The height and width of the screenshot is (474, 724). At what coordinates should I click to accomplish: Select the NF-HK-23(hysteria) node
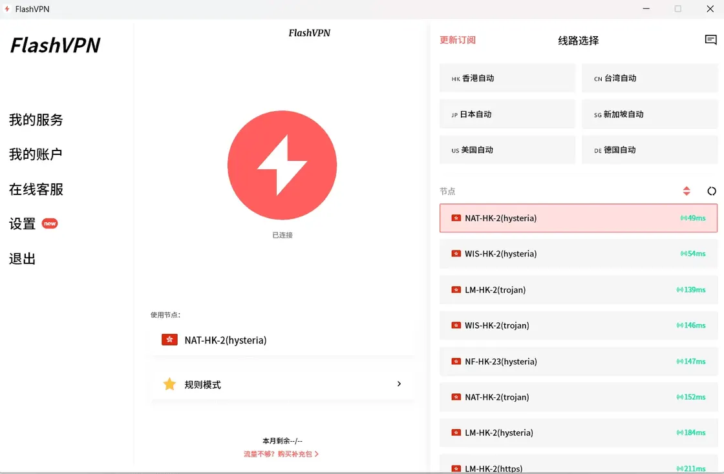[579, 361]
